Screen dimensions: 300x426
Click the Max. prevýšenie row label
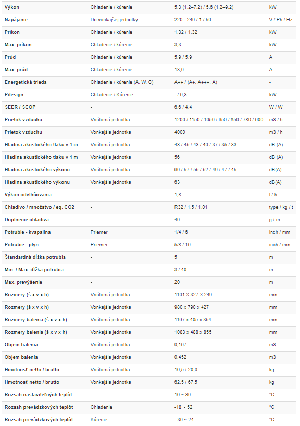point(23,282)
